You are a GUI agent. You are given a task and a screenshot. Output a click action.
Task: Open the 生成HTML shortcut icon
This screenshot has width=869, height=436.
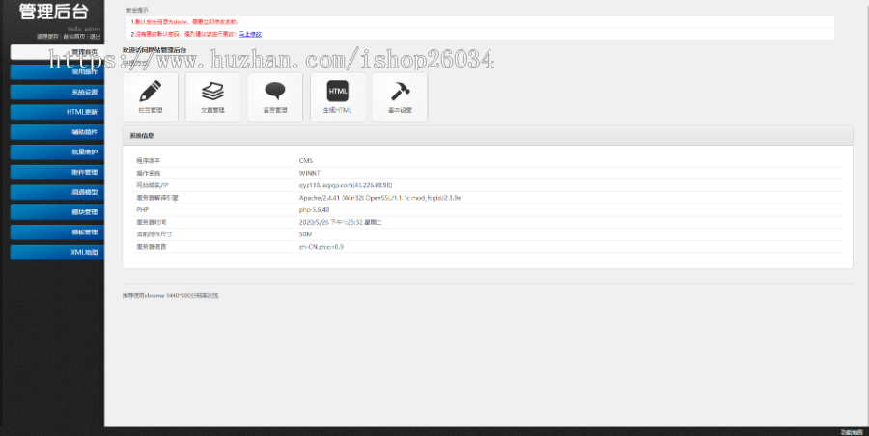tap(338, 97)
